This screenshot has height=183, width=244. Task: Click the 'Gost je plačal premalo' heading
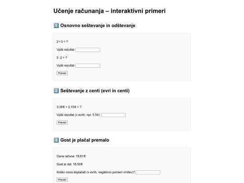point(84,140)
